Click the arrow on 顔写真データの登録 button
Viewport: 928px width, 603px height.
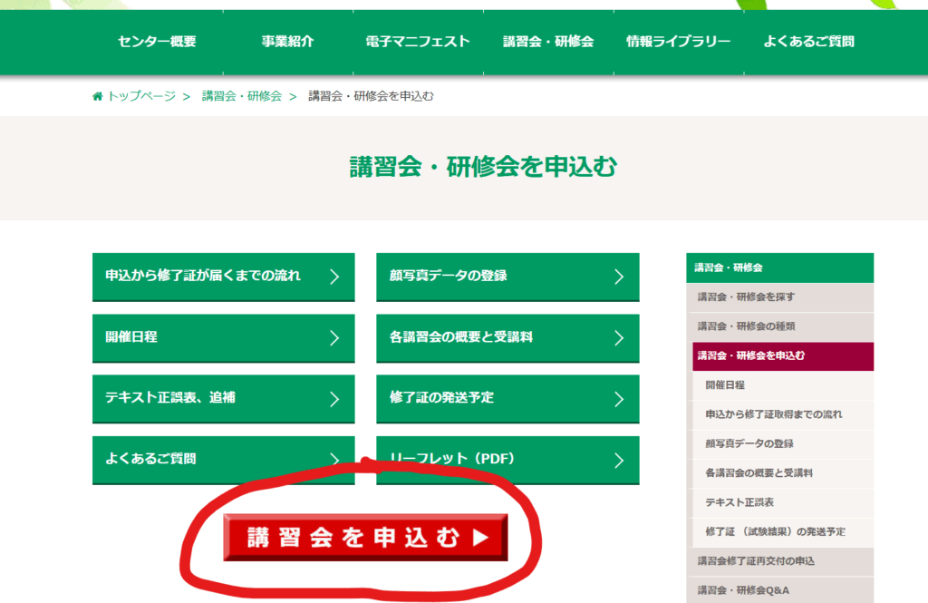tap(619, 277)
